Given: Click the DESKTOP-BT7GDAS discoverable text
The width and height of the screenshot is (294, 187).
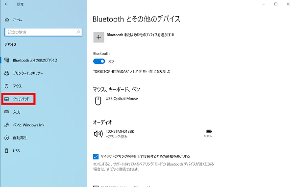Looking at the screenshot, I should [x=132, y=72].
